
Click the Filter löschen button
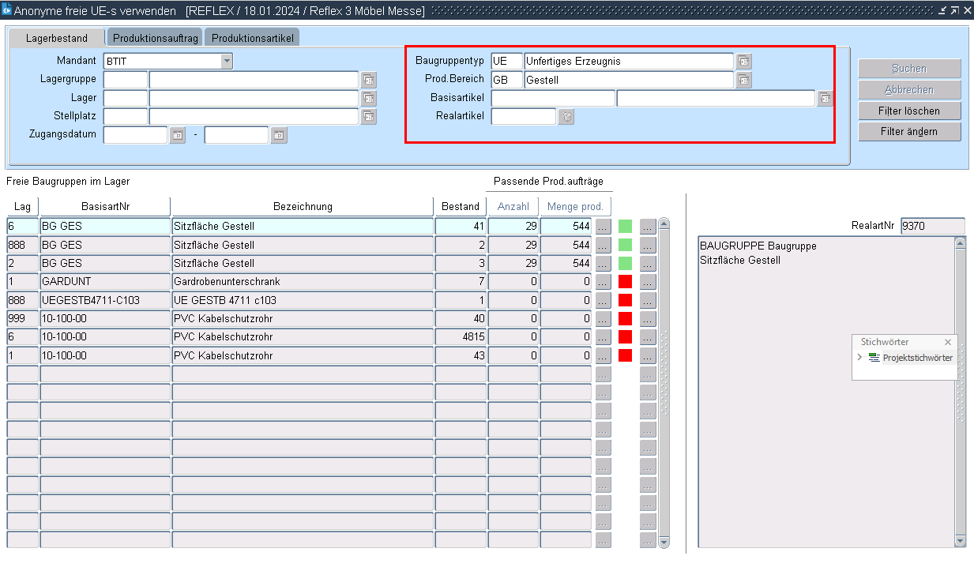909,111
